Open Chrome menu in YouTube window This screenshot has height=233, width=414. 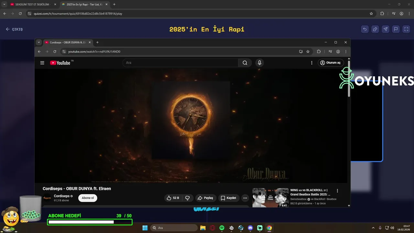346,51
